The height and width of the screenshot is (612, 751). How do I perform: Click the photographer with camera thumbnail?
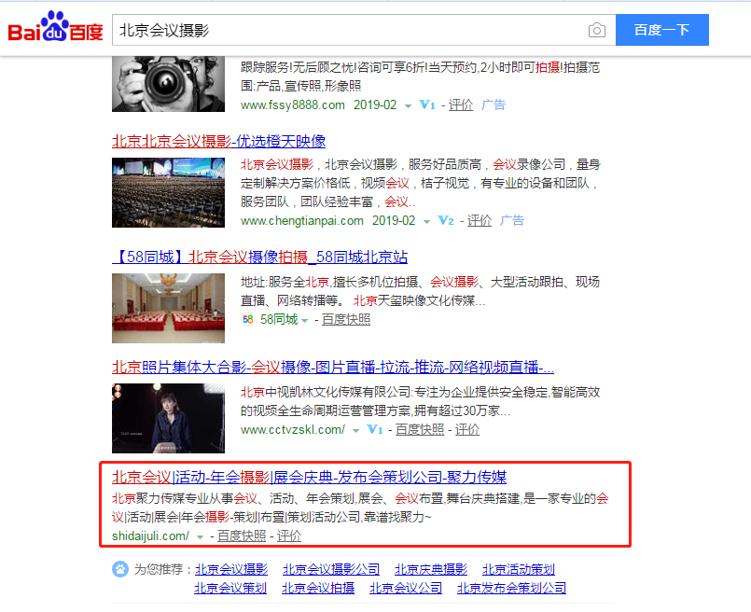click(x=168, y=84)
